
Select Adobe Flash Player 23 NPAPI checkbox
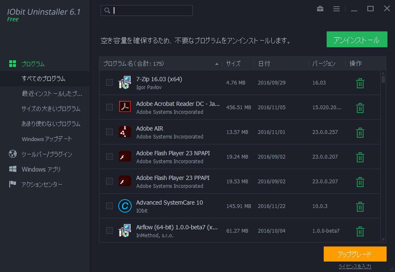click(x=109, y=157)
